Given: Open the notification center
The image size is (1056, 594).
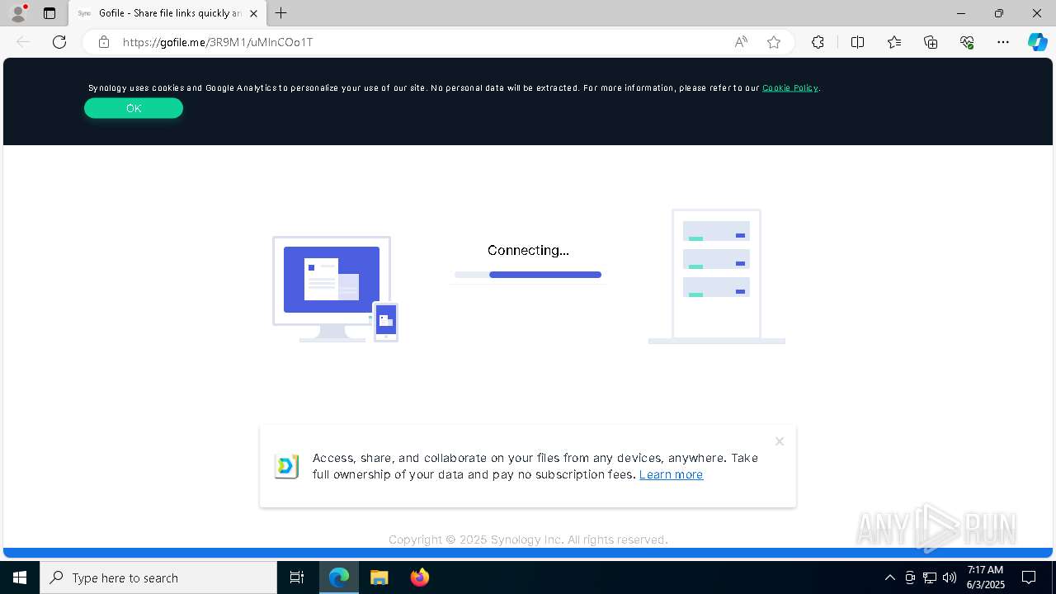Looking at the screenshot, I should (1029, 577).
